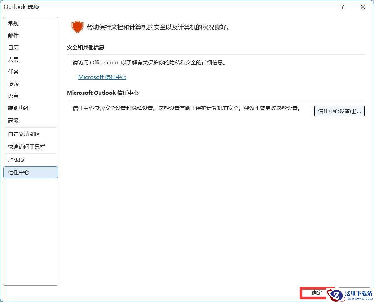374x302 pixels.
Task: Click the 安全和其他信息 section heading
Action: (85, 47)
